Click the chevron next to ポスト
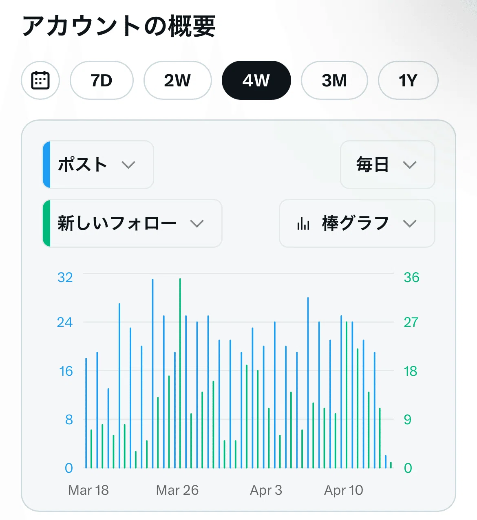 (128, 165)
